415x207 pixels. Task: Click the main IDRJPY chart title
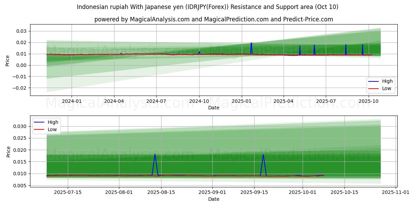[x=207, y=7]
